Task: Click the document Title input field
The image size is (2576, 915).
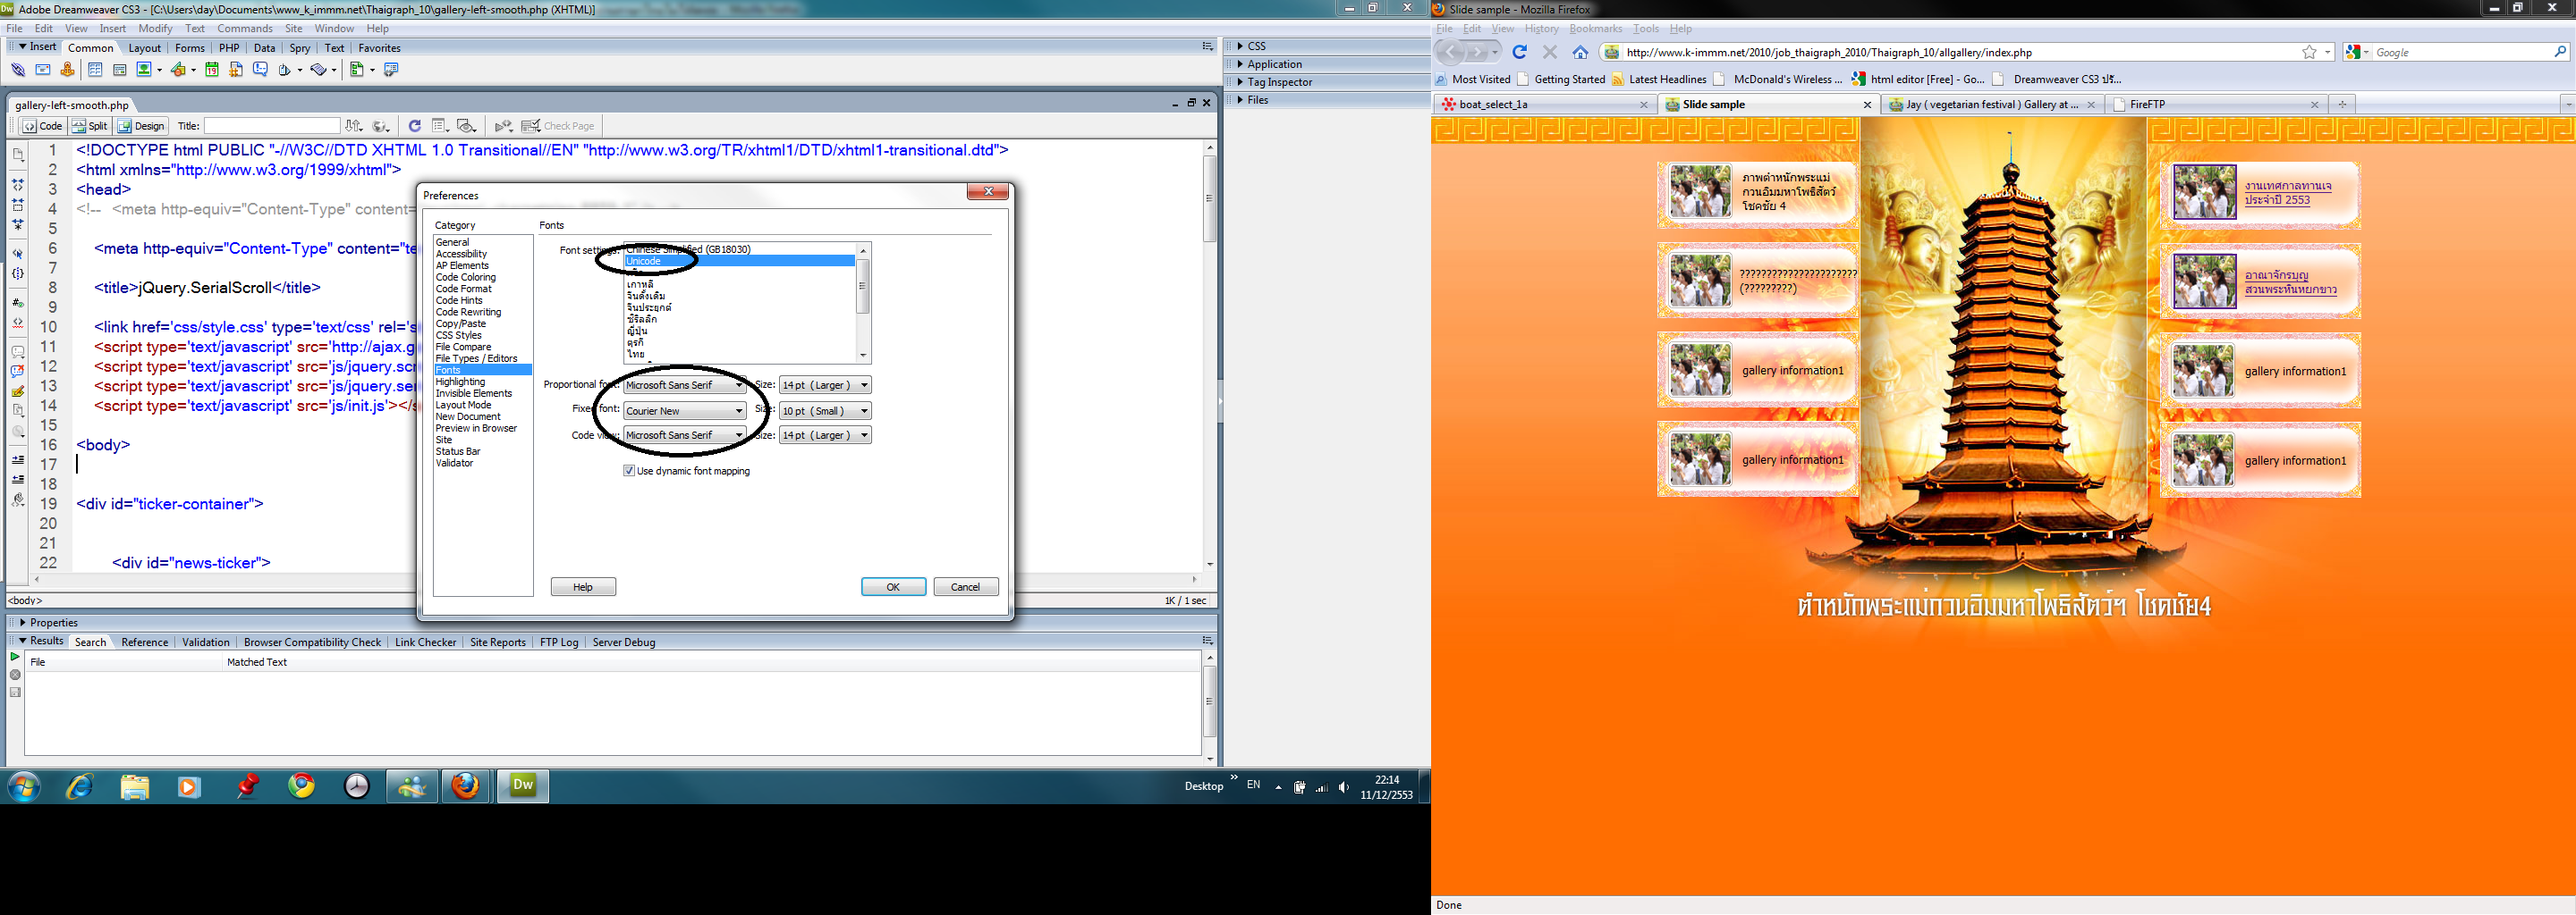Action: (x=272, y=126)
